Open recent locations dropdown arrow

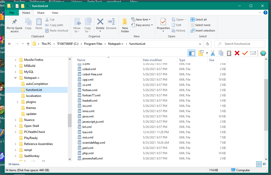23,44
